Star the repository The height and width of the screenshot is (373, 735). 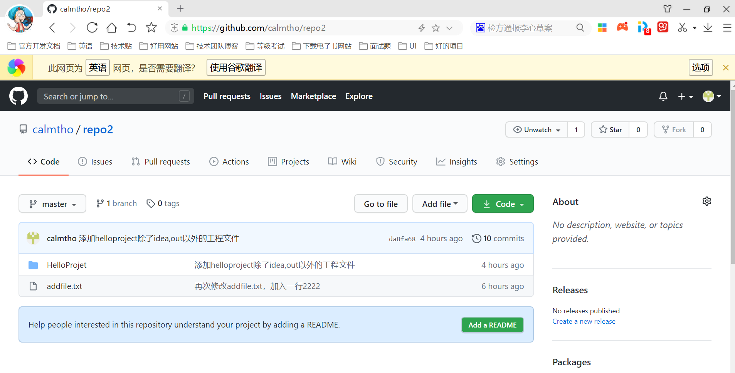tap(611, 129)
